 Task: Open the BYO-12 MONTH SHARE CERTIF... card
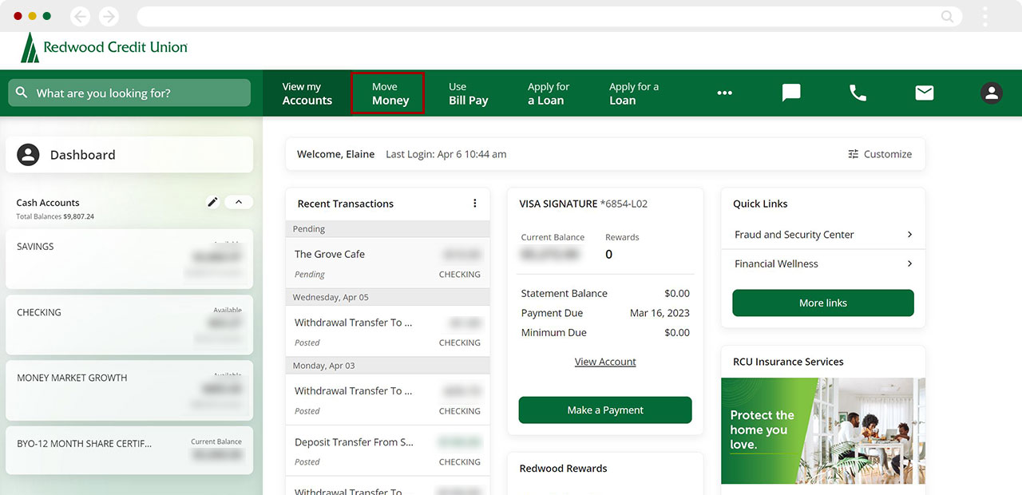129,451
